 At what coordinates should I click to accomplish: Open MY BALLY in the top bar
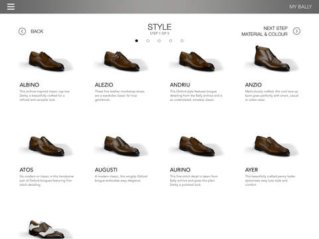coord(300,7)
